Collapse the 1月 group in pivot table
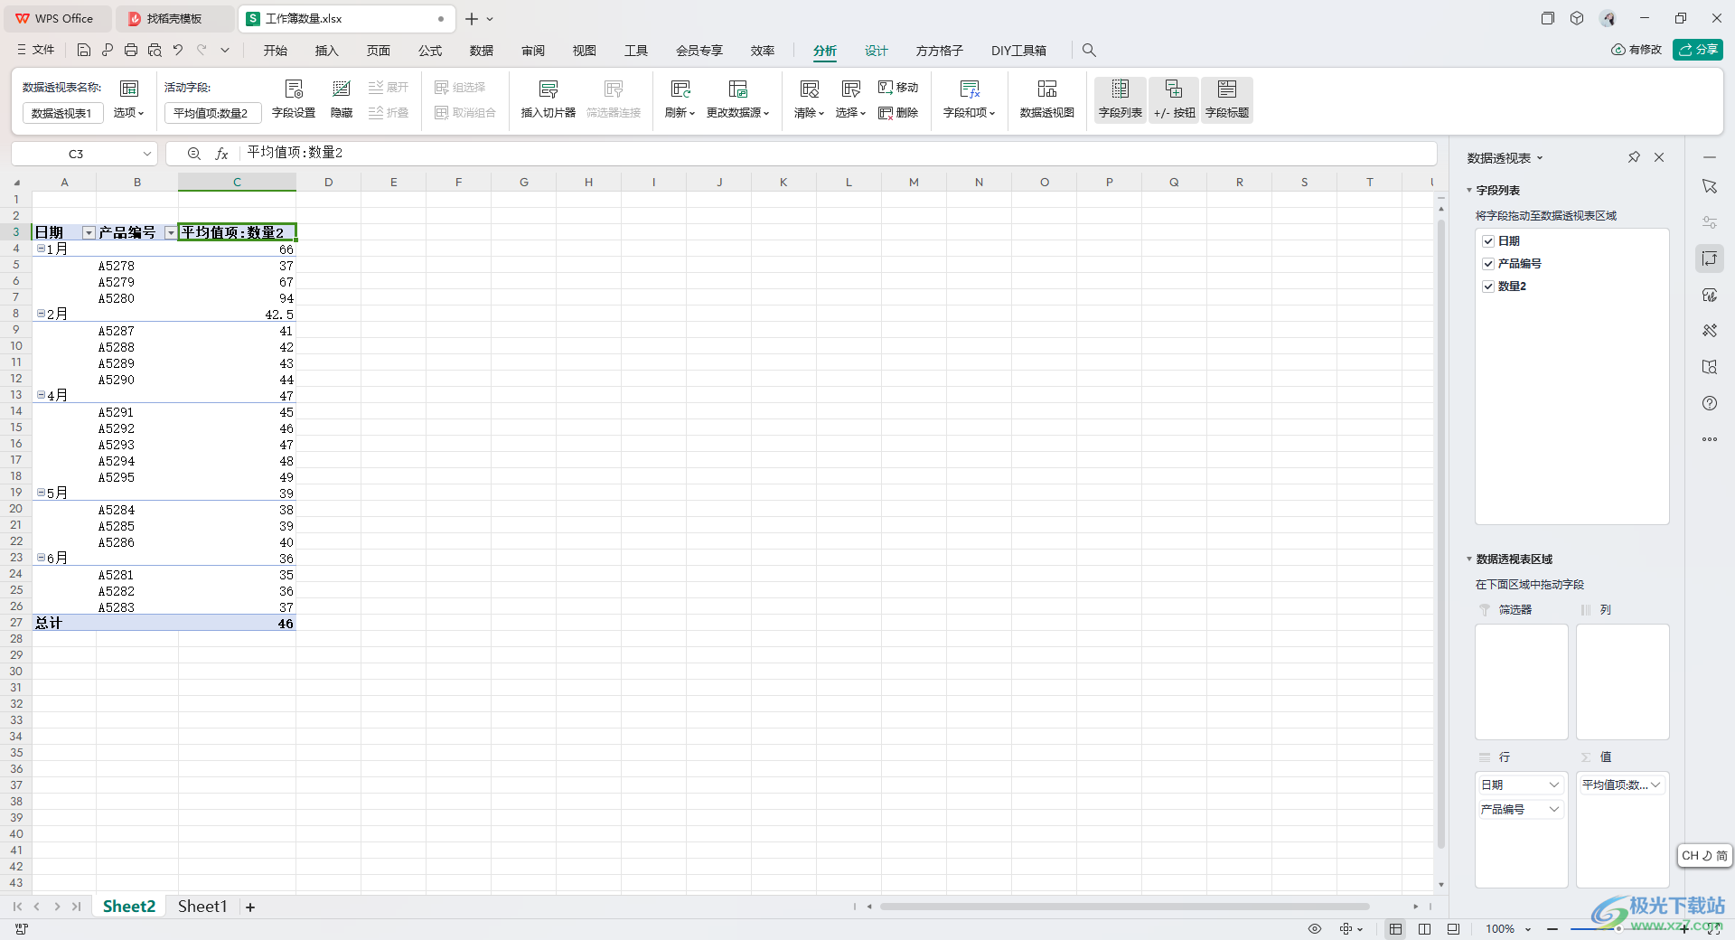The width and height of the screenshot is (1735, 940). [x=41, y=249]
